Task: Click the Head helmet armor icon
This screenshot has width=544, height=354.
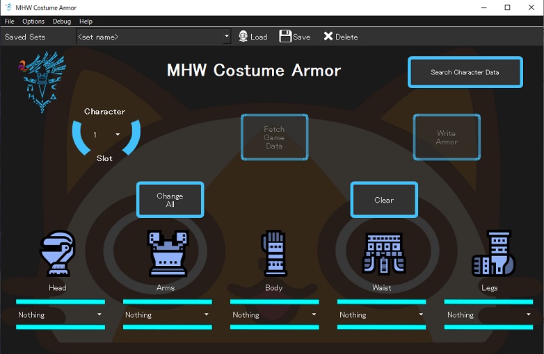Action: click(x=57, y=253)
